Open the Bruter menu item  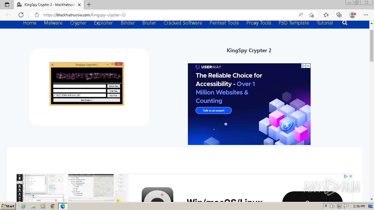149,23
